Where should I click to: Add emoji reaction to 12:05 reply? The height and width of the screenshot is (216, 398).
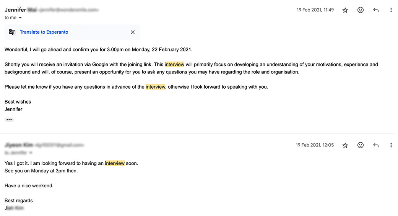pos(361,145)
